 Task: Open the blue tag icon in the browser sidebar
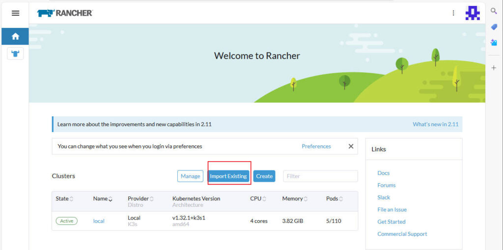494,27
